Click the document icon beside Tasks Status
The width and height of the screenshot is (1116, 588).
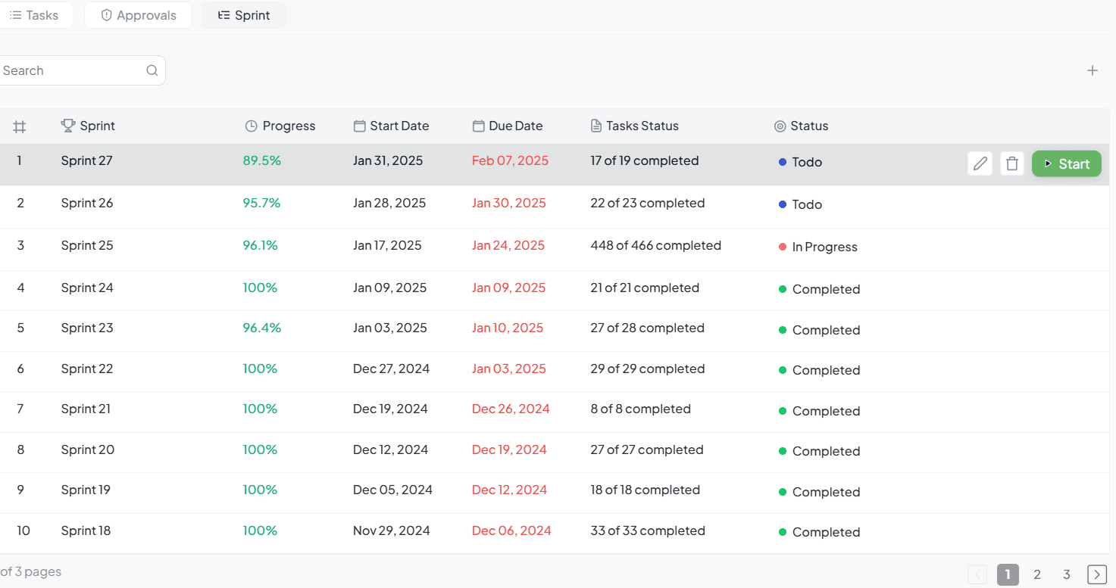click(x=596, y=126)
